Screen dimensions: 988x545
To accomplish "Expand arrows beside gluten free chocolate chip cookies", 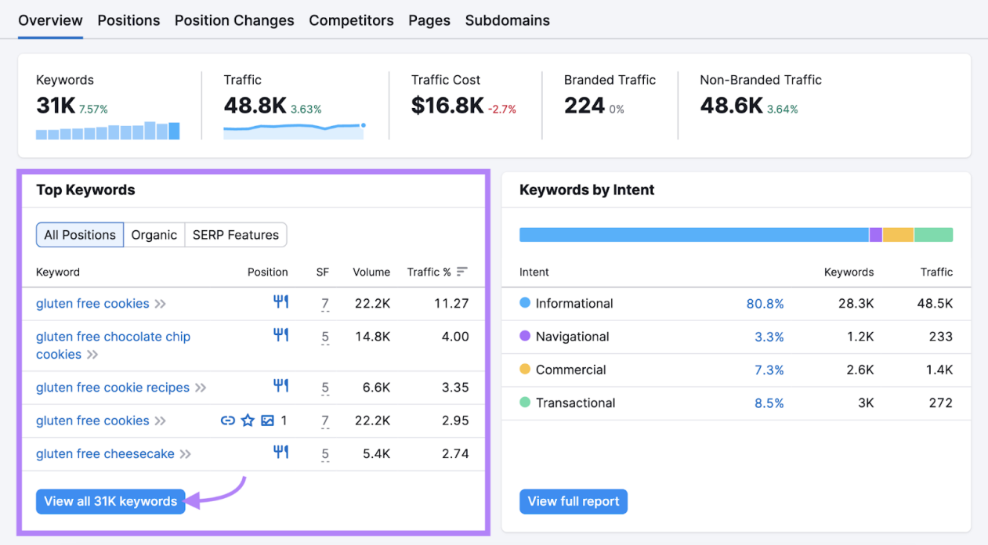I will 92,355.
